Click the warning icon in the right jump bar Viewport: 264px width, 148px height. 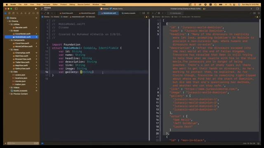257,17
